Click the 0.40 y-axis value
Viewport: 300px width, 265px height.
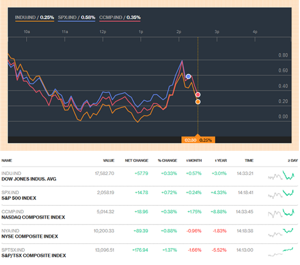tap(283, 86)
